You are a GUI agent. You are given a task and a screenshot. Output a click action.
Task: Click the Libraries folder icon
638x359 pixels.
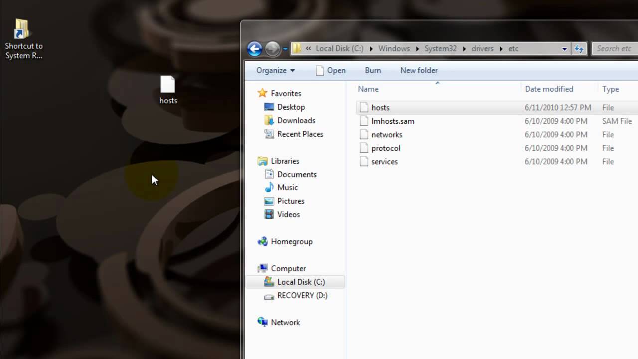coord(263,161)
